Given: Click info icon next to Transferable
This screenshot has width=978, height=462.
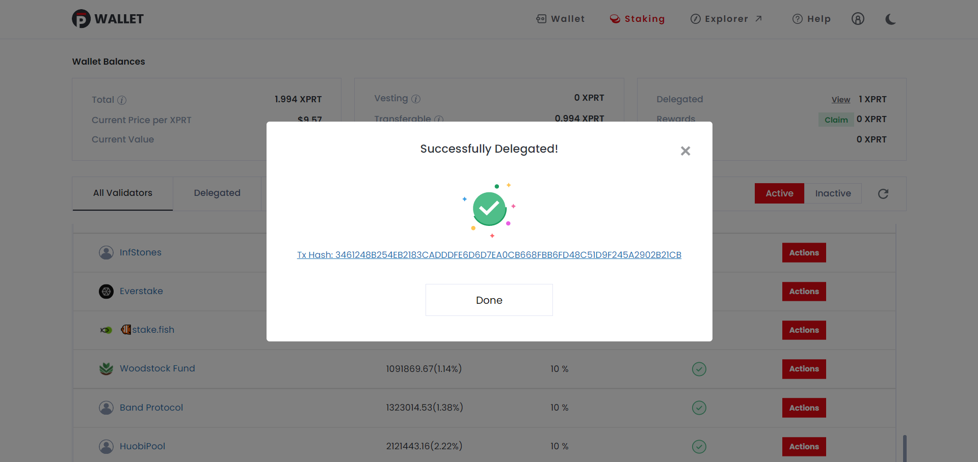Looking at the screenshot, I should (439, 119).
